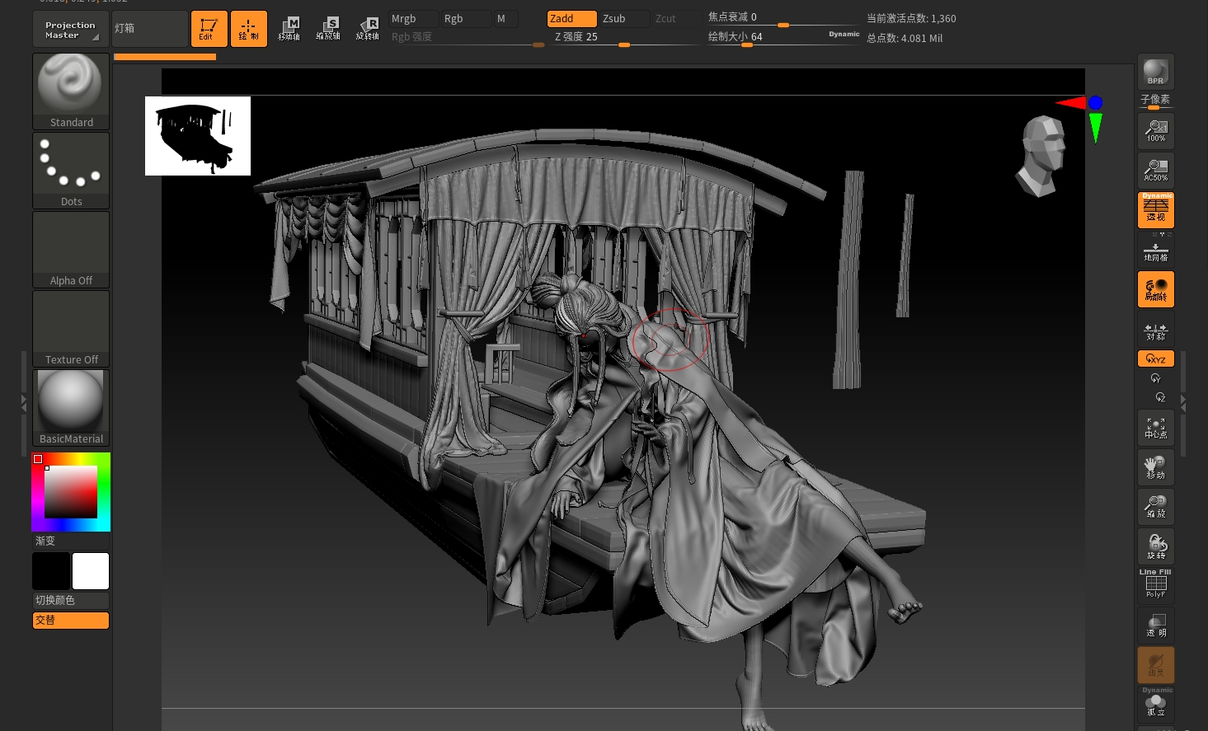
Task: Toggle the 透明 transparency icon
Action: click(1156, 626)
